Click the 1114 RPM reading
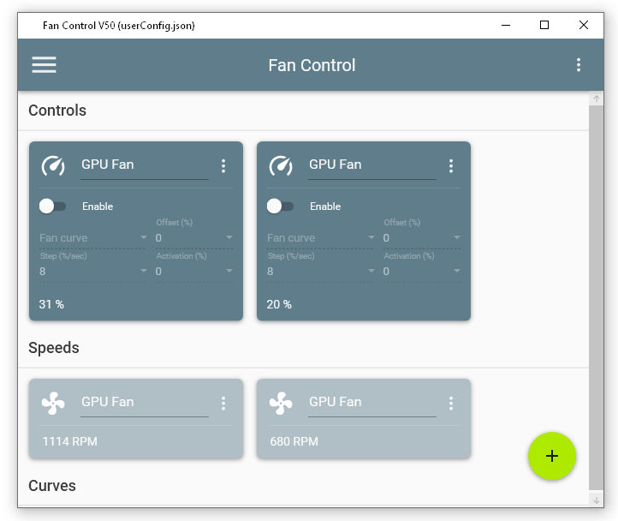This screenshot has height=521, width=618. tap(70, 441)
